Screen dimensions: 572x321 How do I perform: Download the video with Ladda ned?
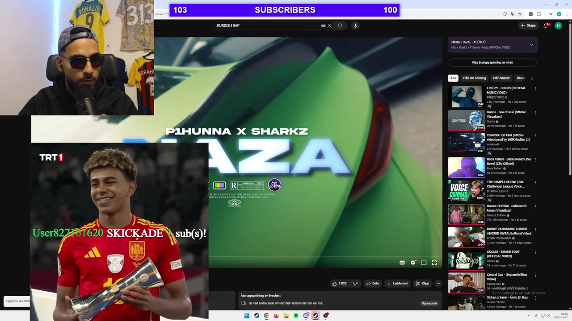[397, 283]
